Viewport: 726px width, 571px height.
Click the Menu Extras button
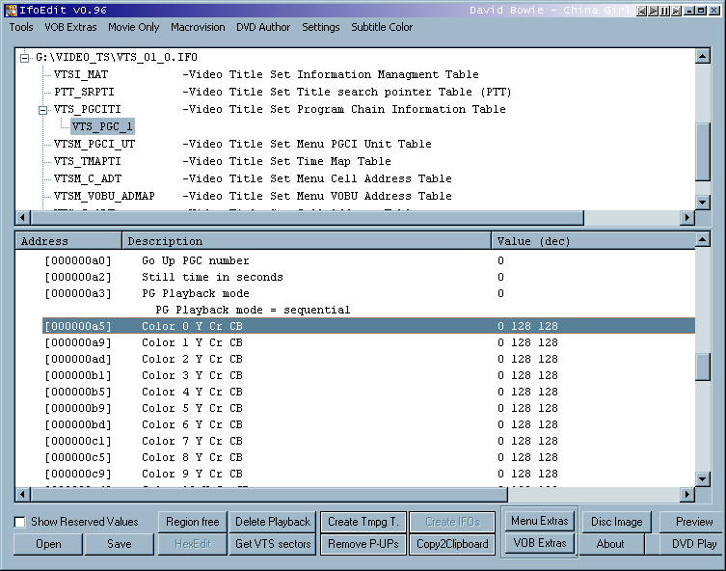[539, 521]
